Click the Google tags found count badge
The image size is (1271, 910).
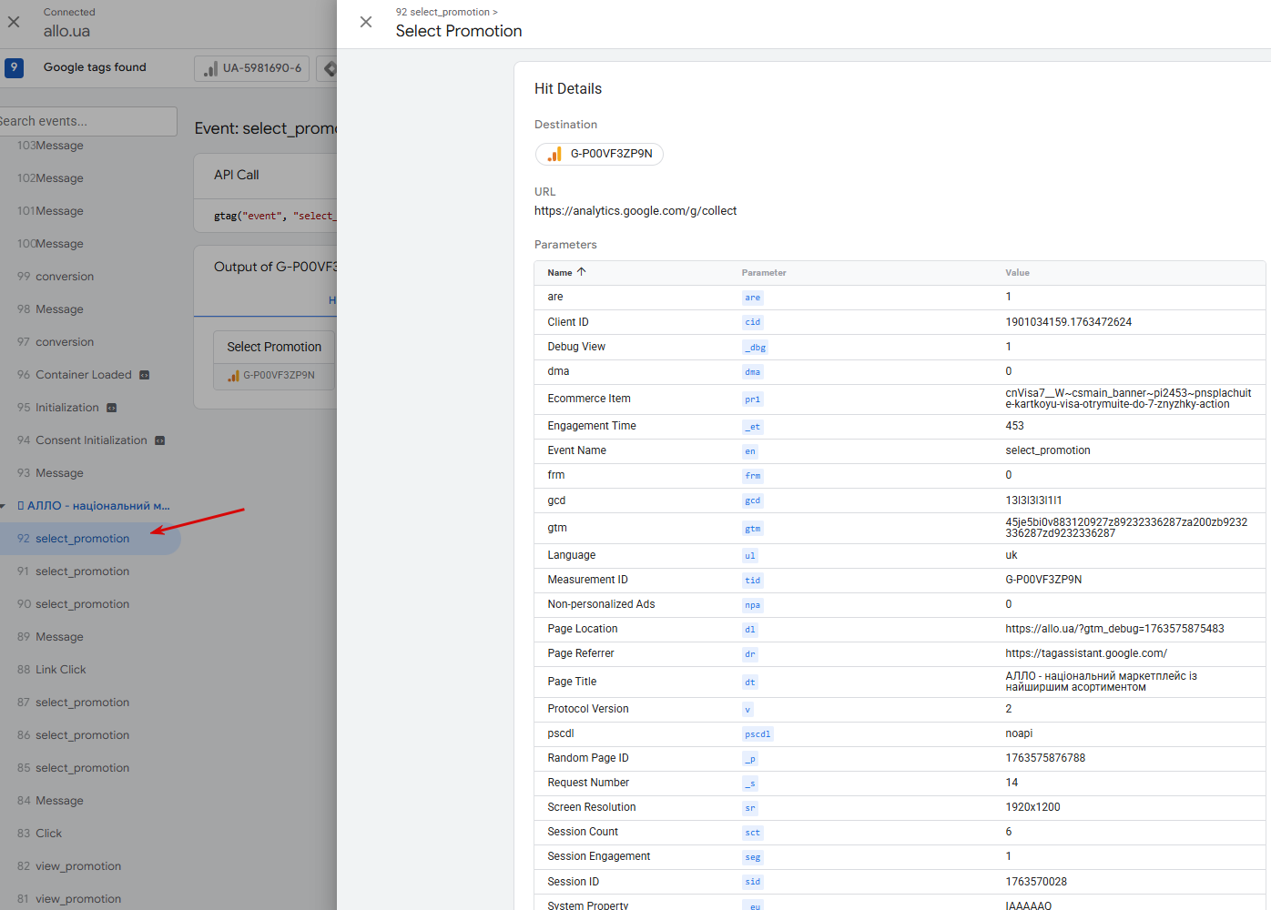(x=14, y=67)
